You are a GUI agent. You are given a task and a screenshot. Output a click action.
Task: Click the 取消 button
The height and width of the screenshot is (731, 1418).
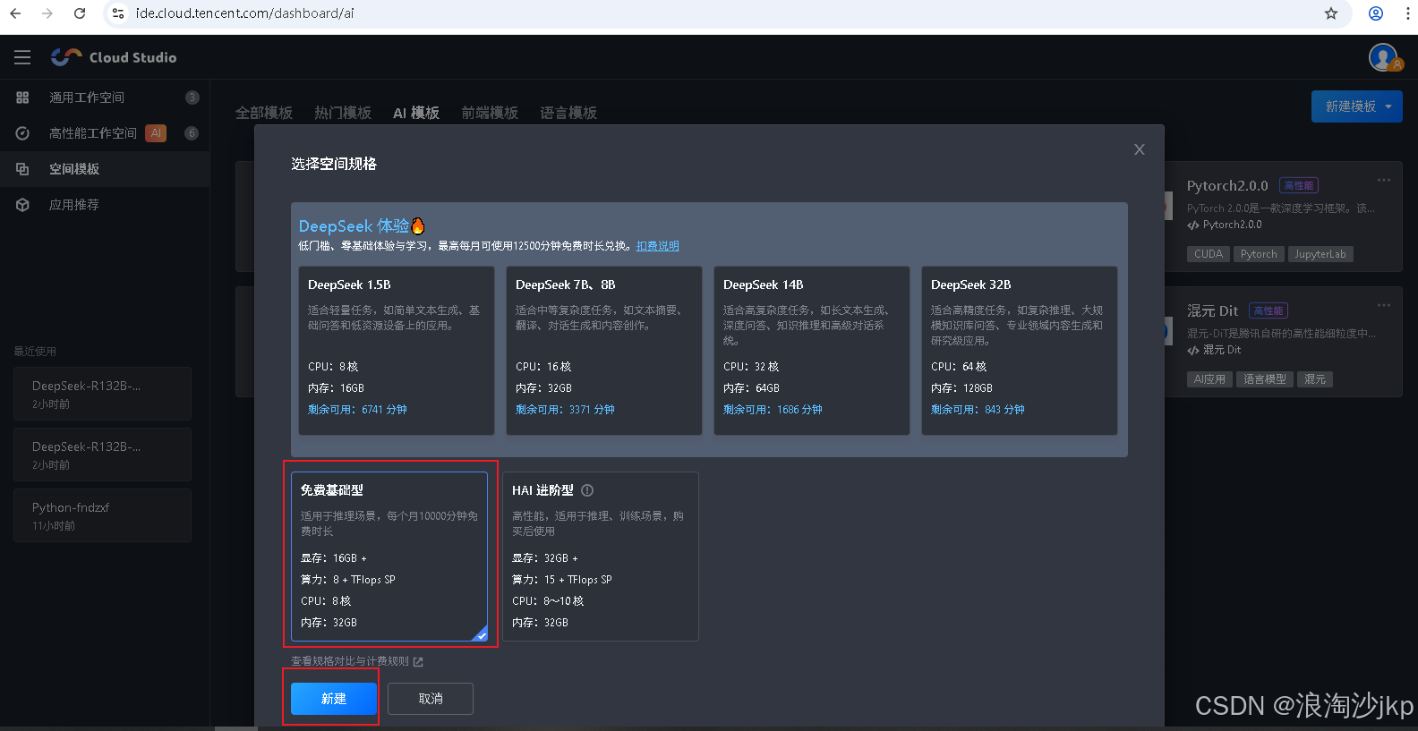(431, 699)
